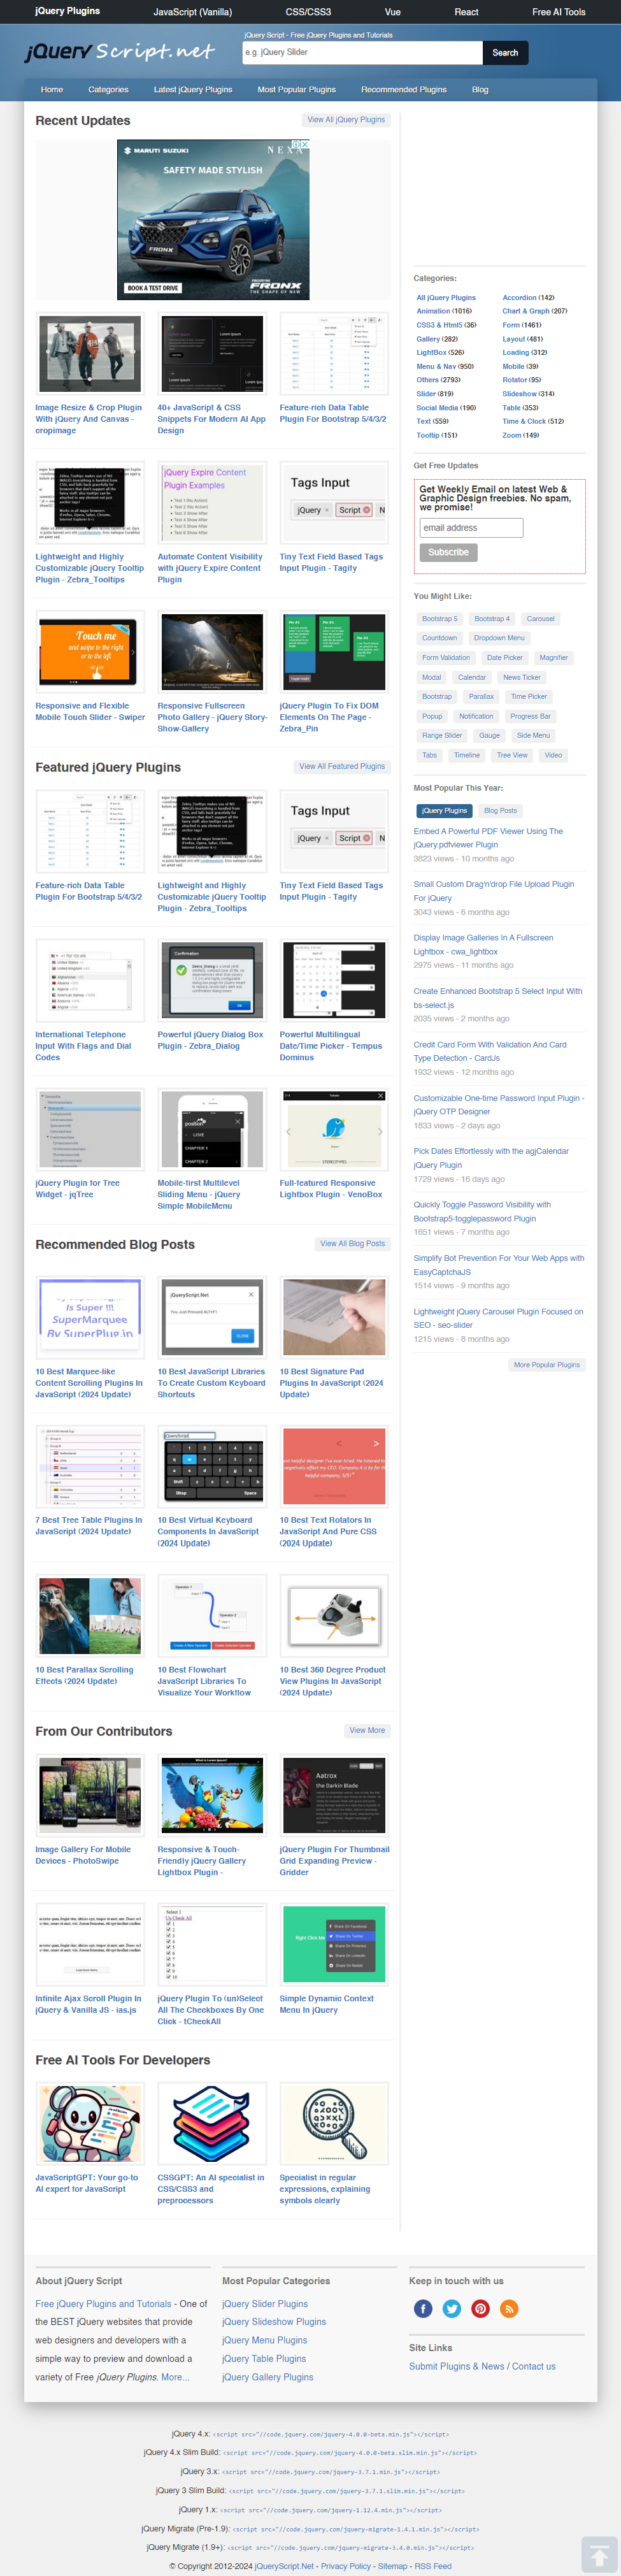Open Categories in the navigation bar
This screenshot has height=2576, width=621.
108,90
